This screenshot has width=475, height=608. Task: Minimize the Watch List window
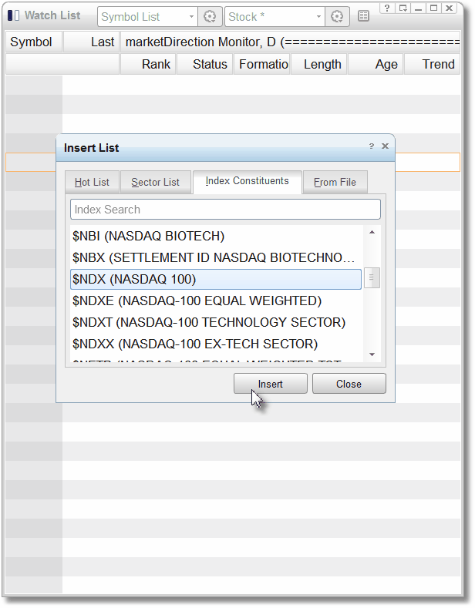419,8
